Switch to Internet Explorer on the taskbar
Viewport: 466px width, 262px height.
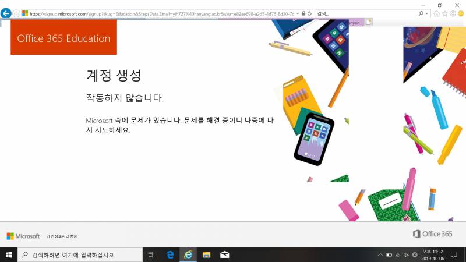[188, 254]
